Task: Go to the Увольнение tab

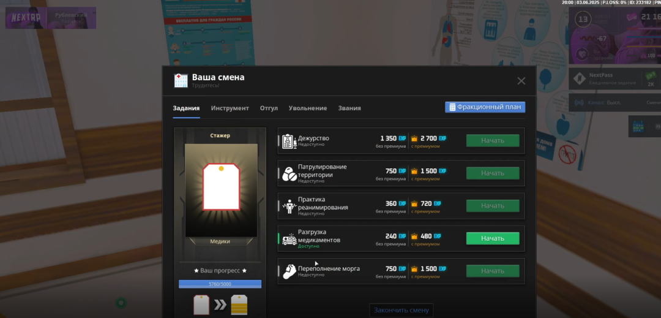Action: tap(308, 108)
